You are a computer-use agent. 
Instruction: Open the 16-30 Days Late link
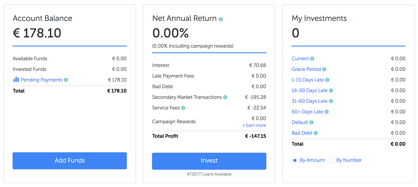[x=310, y=90]
